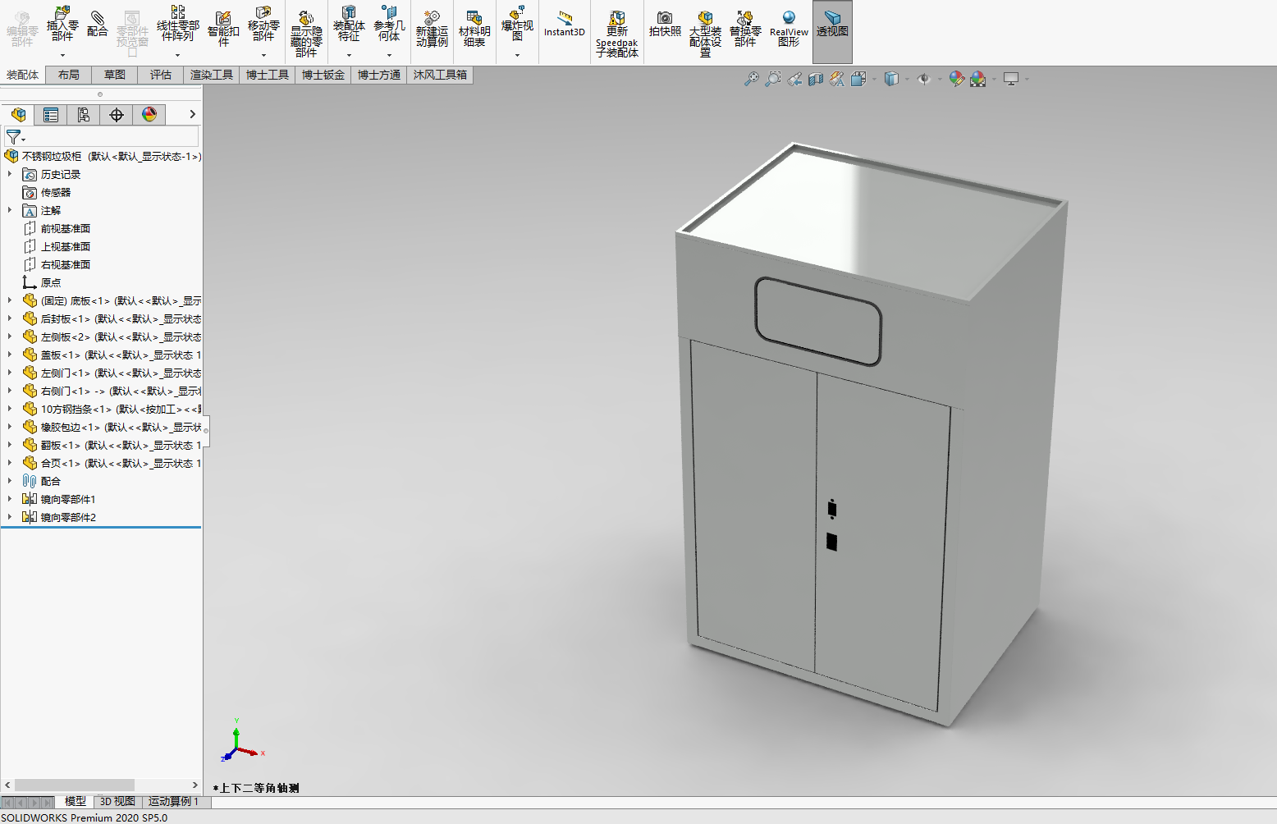Click the feature tree horizontal scrollbar
The width and height of the screenshot is (1277, 824).
tap(75, 785)
